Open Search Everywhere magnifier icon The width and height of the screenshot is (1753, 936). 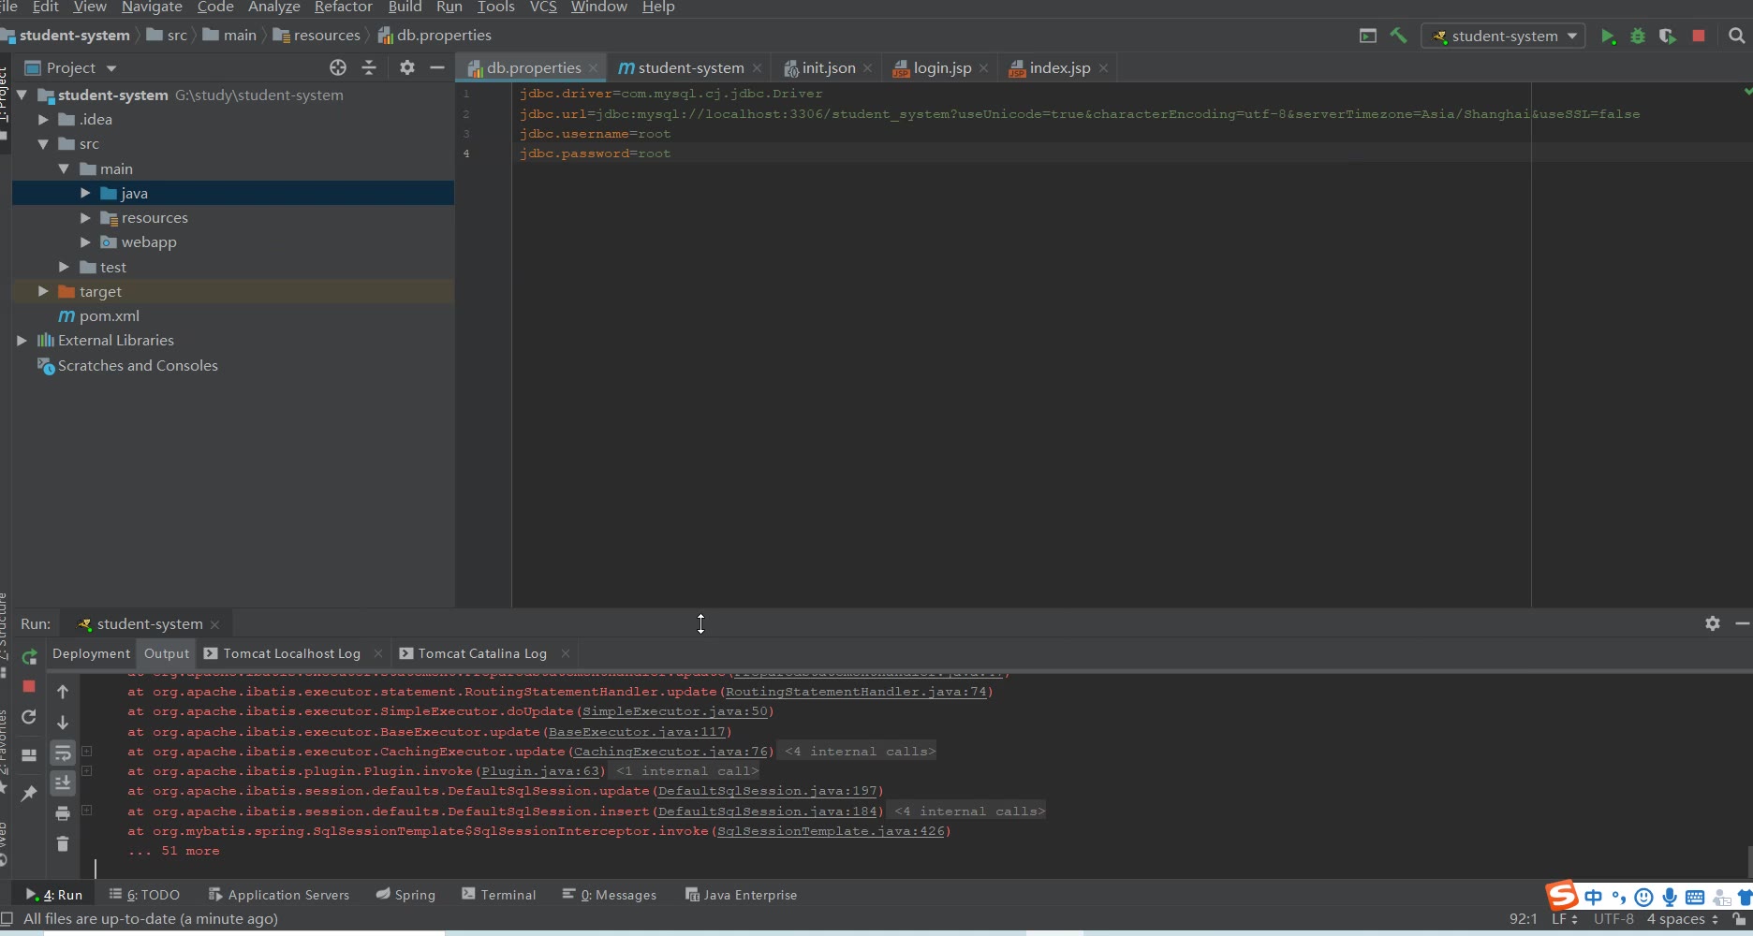pos(1737,36)
